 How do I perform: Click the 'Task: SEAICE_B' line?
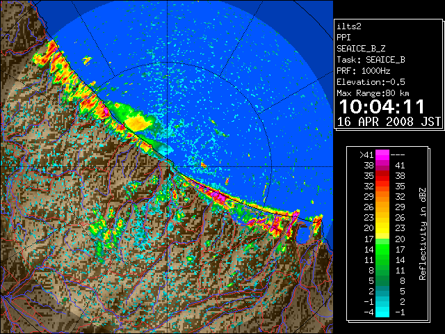coord(371,60)
